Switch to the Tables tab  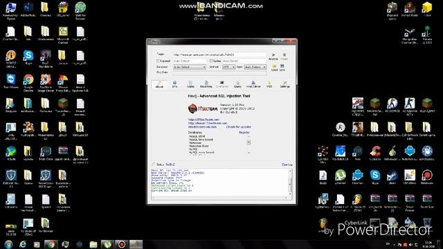point(190,84)
